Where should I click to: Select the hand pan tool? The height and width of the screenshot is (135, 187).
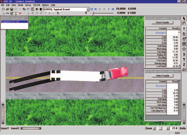point(184,24)
